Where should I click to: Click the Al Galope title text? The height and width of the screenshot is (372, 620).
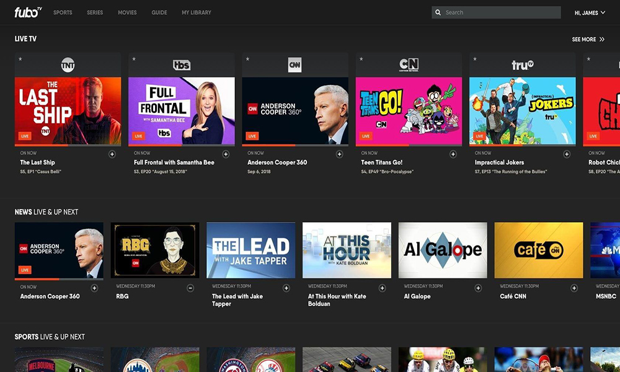click(x=417, y=296)
